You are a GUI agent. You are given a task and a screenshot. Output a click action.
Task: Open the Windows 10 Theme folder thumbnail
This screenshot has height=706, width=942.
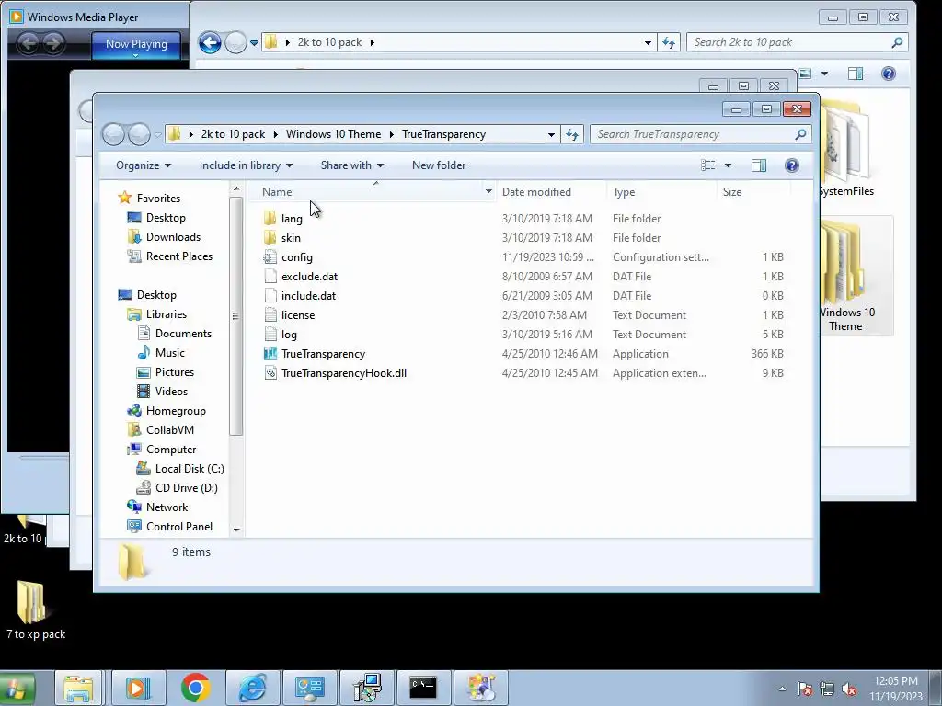click(845, 276)
